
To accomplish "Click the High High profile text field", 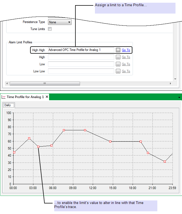I will (81, 50).
